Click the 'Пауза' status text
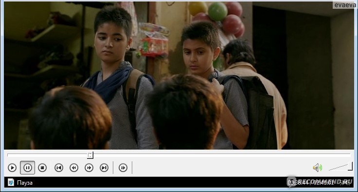358x192 pixels. pyautogui.click(x=25, y=183)
